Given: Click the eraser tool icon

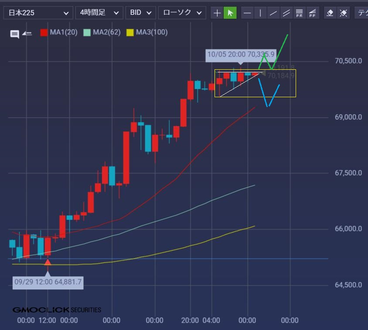Looking at the screenshot, I should (330, 13).
